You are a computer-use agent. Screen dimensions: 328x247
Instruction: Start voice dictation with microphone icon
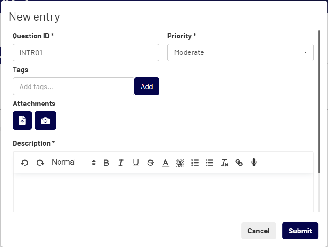point(254,162)
